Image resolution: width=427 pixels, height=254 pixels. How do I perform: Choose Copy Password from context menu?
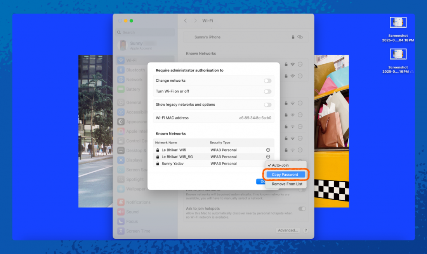coord(285,175)
